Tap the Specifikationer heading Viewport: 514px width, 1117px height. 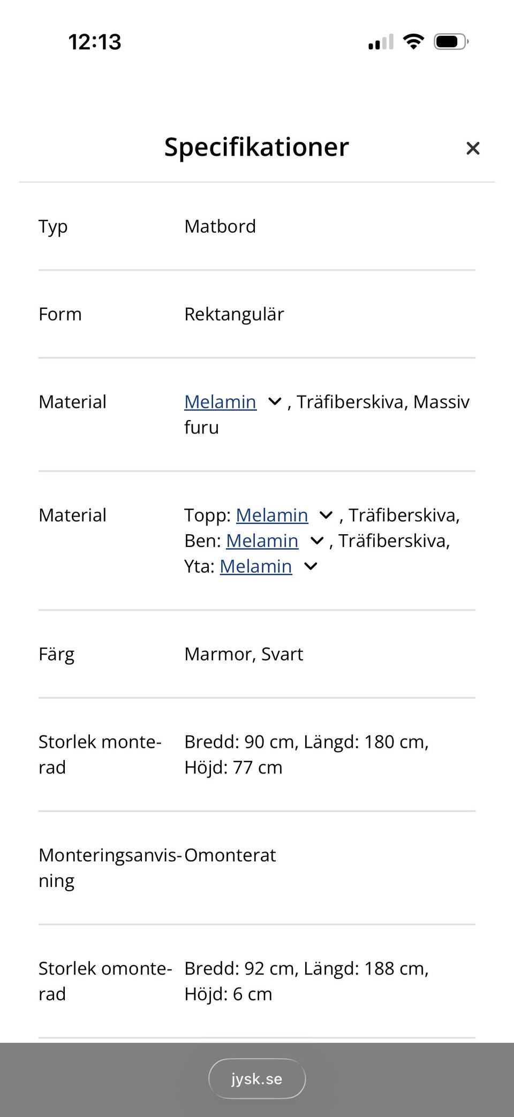pos(256,147)
